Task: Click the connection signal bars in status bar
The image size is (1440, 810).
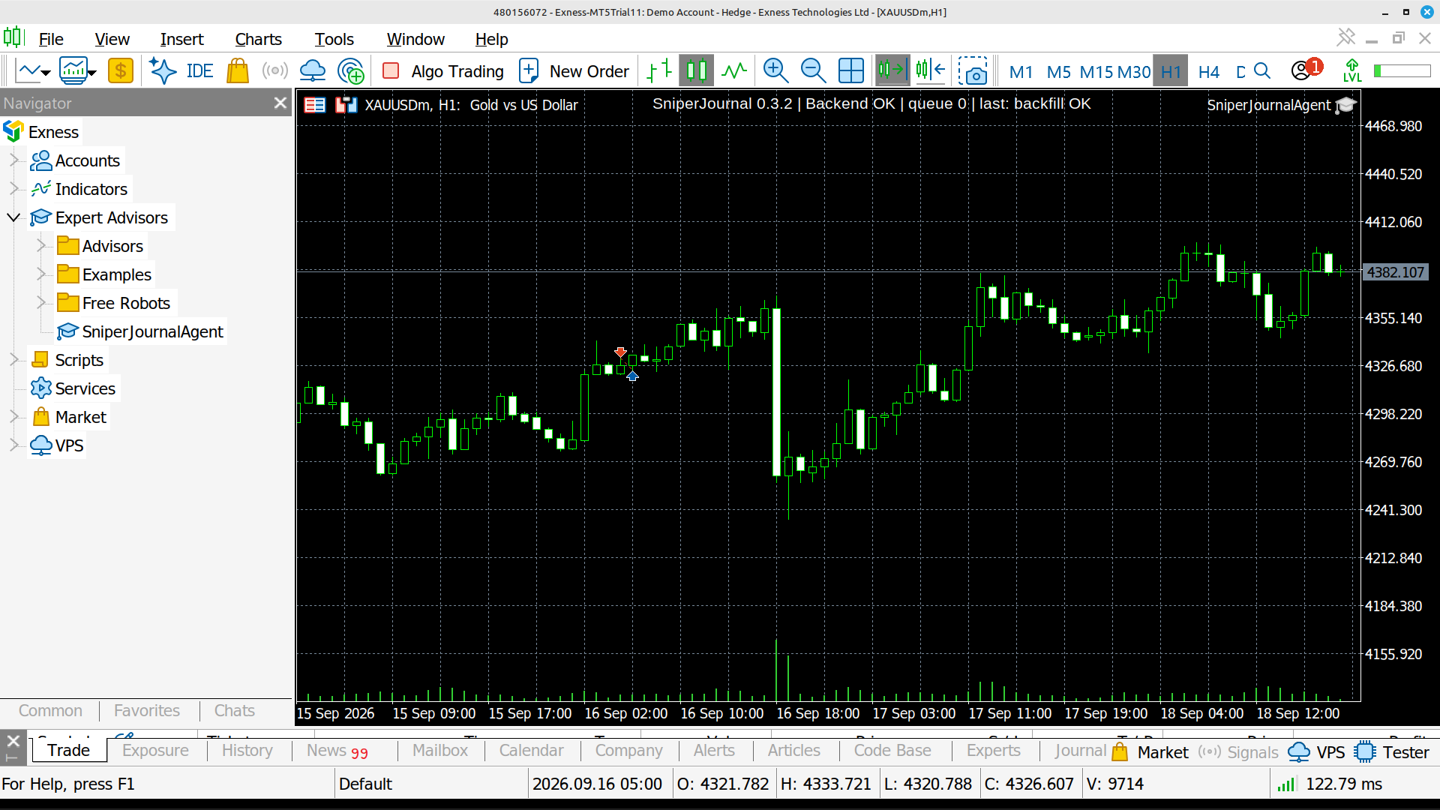Action: click(x=1286, y=784)
